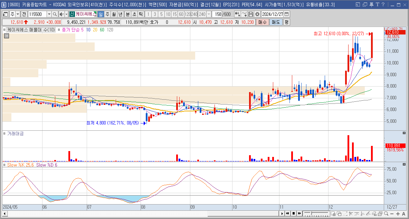Screen dimensions: 409x219
Task: Edit the date field 2024/12/27
Action: (272, 14)
